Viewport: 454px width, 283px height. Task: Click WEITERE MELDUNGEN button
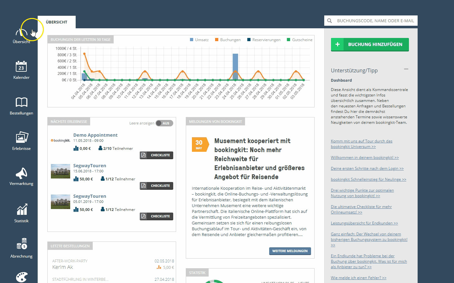click(x=290, y=251)
